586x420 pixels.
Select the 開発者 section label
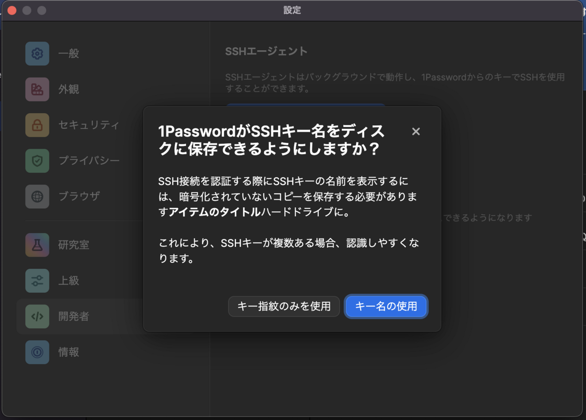coord(74,316)
